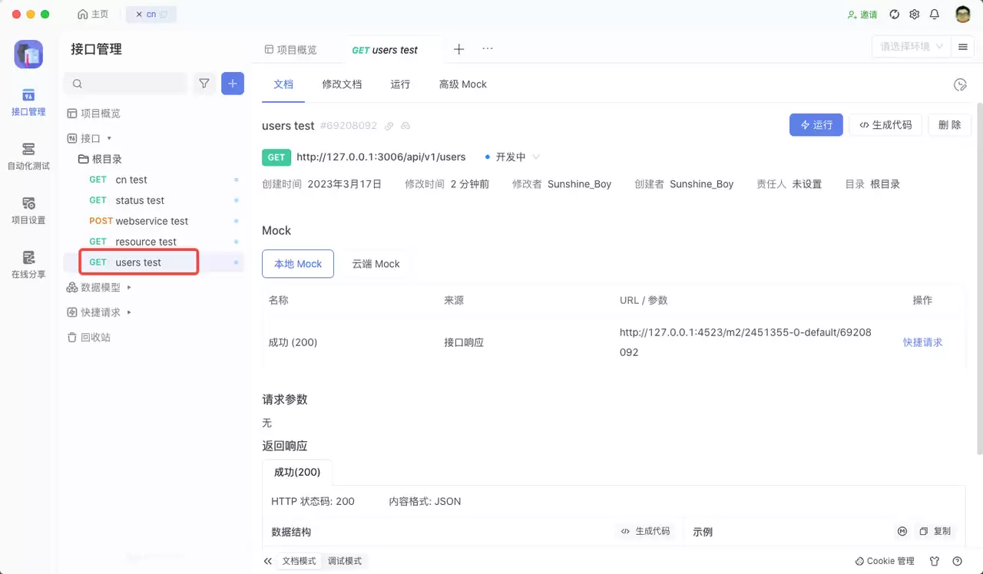Click the shirt theme icon in status bar
The image size is (983, 574).
point(935,561)
